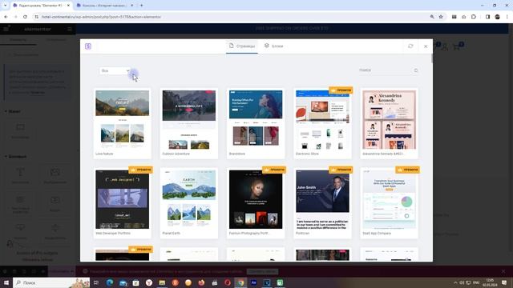Reload the current page

point(25,17)
